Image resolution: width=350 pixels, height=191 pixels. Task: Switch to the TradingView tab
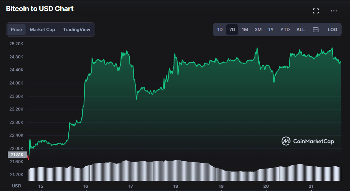pos(77,29)
